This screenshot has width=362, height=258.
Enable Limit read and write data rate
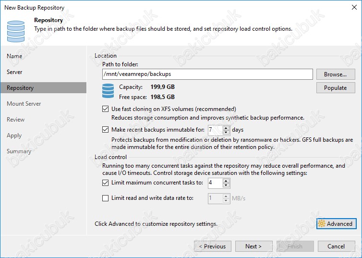point(105,198)
